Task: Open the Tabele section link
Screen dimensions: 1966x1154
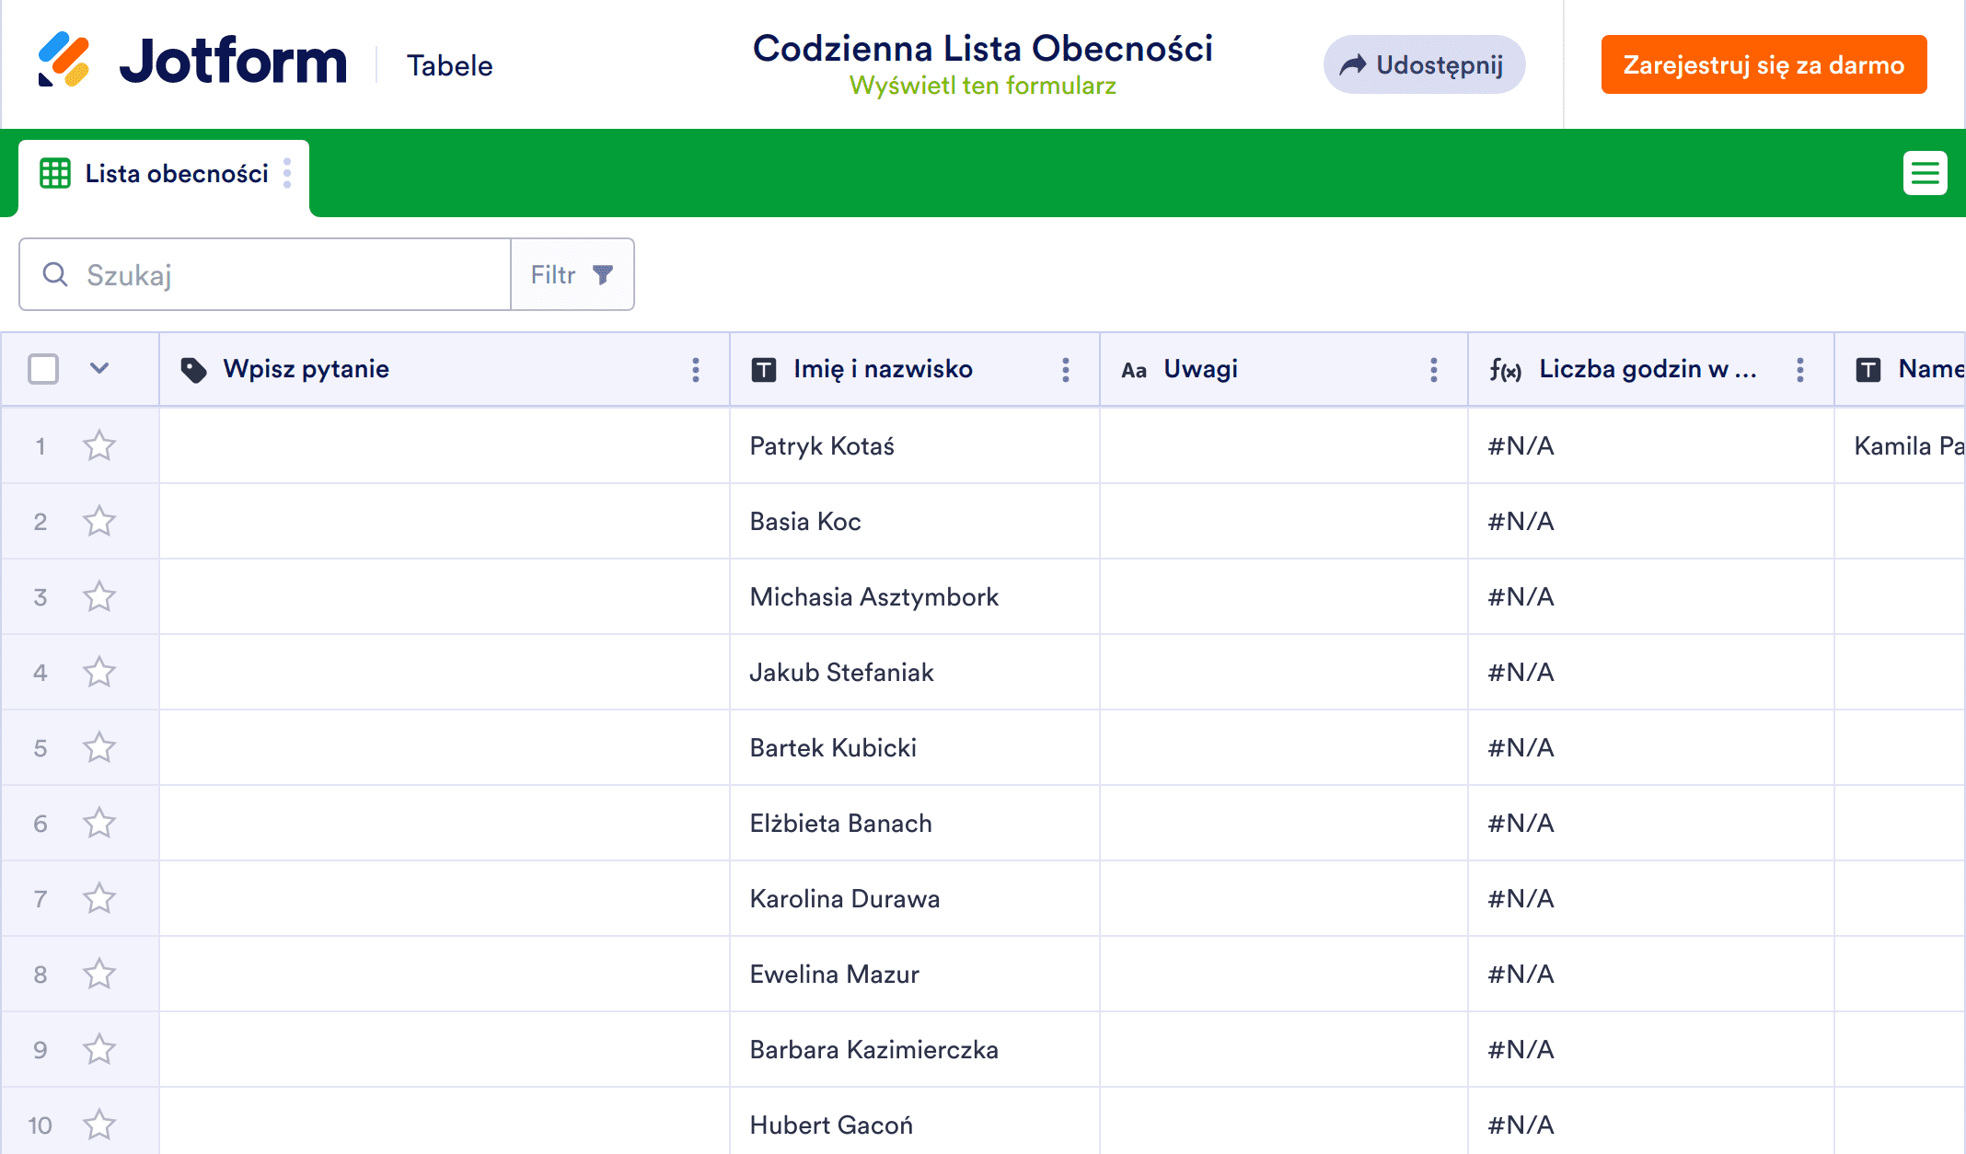Action: coord(449,65)
